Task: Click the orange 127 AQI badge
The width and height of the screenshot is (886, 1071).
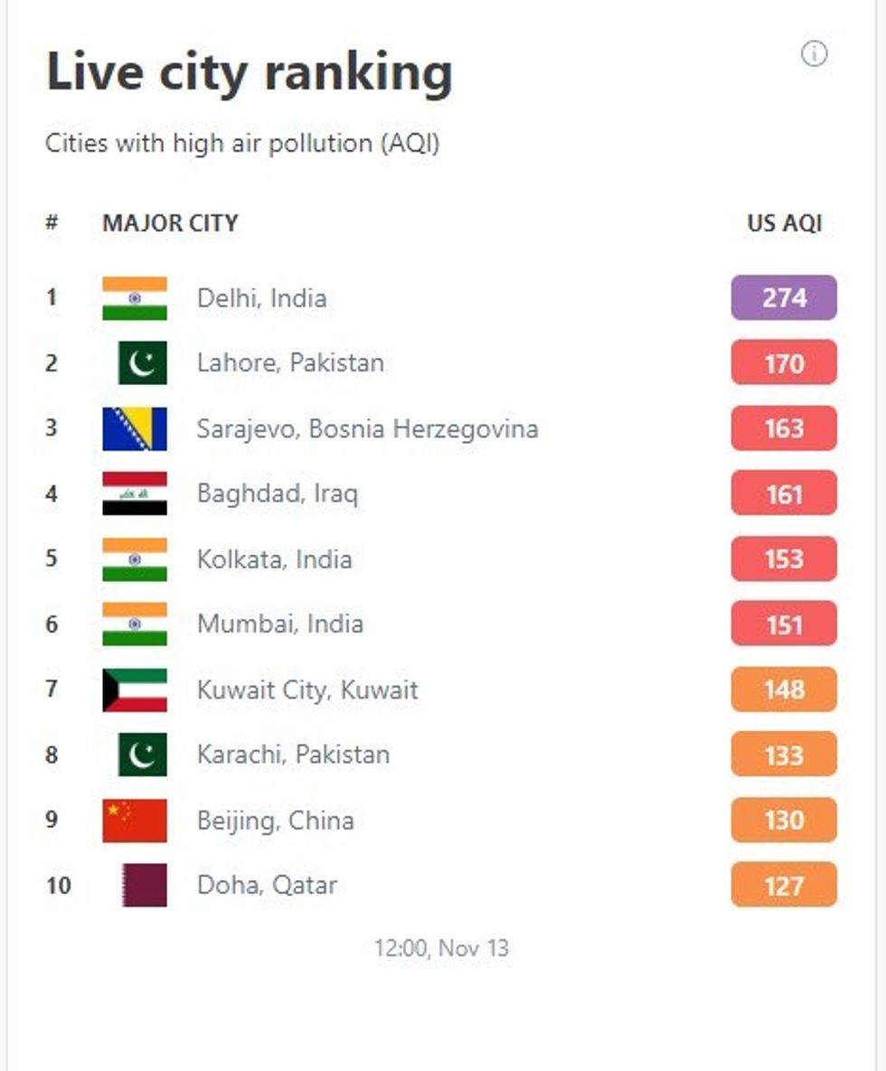Action: [x=784, y=885]
